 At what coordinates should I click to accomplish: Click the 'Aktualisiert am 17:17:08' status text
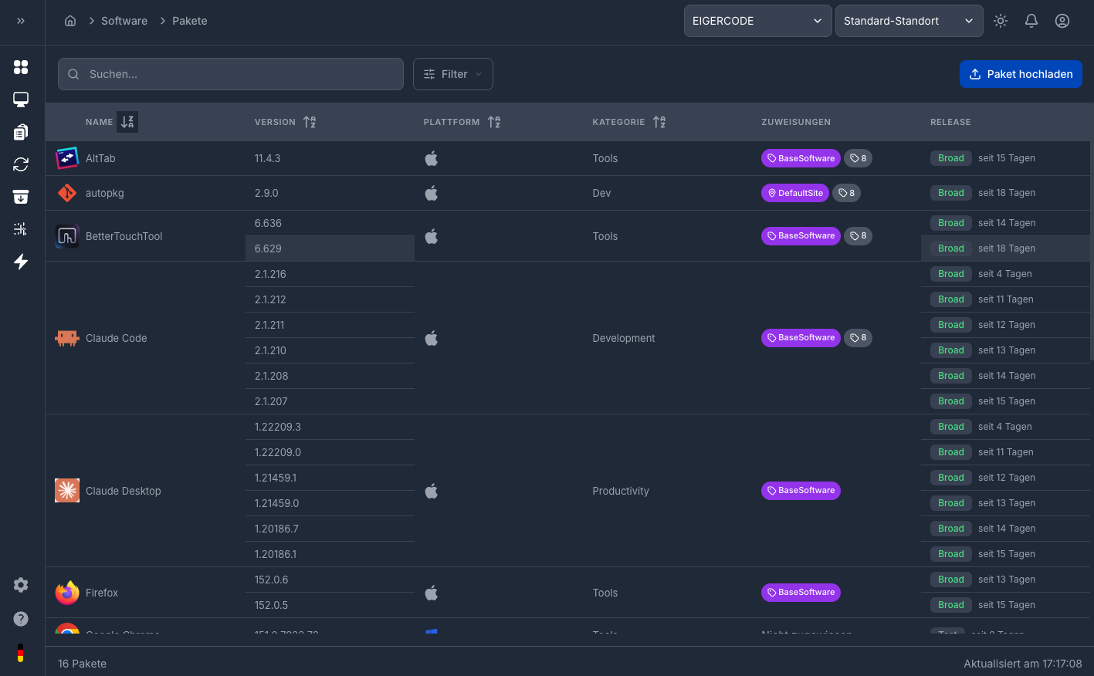pyautogui.click(x=1023, y=664)
